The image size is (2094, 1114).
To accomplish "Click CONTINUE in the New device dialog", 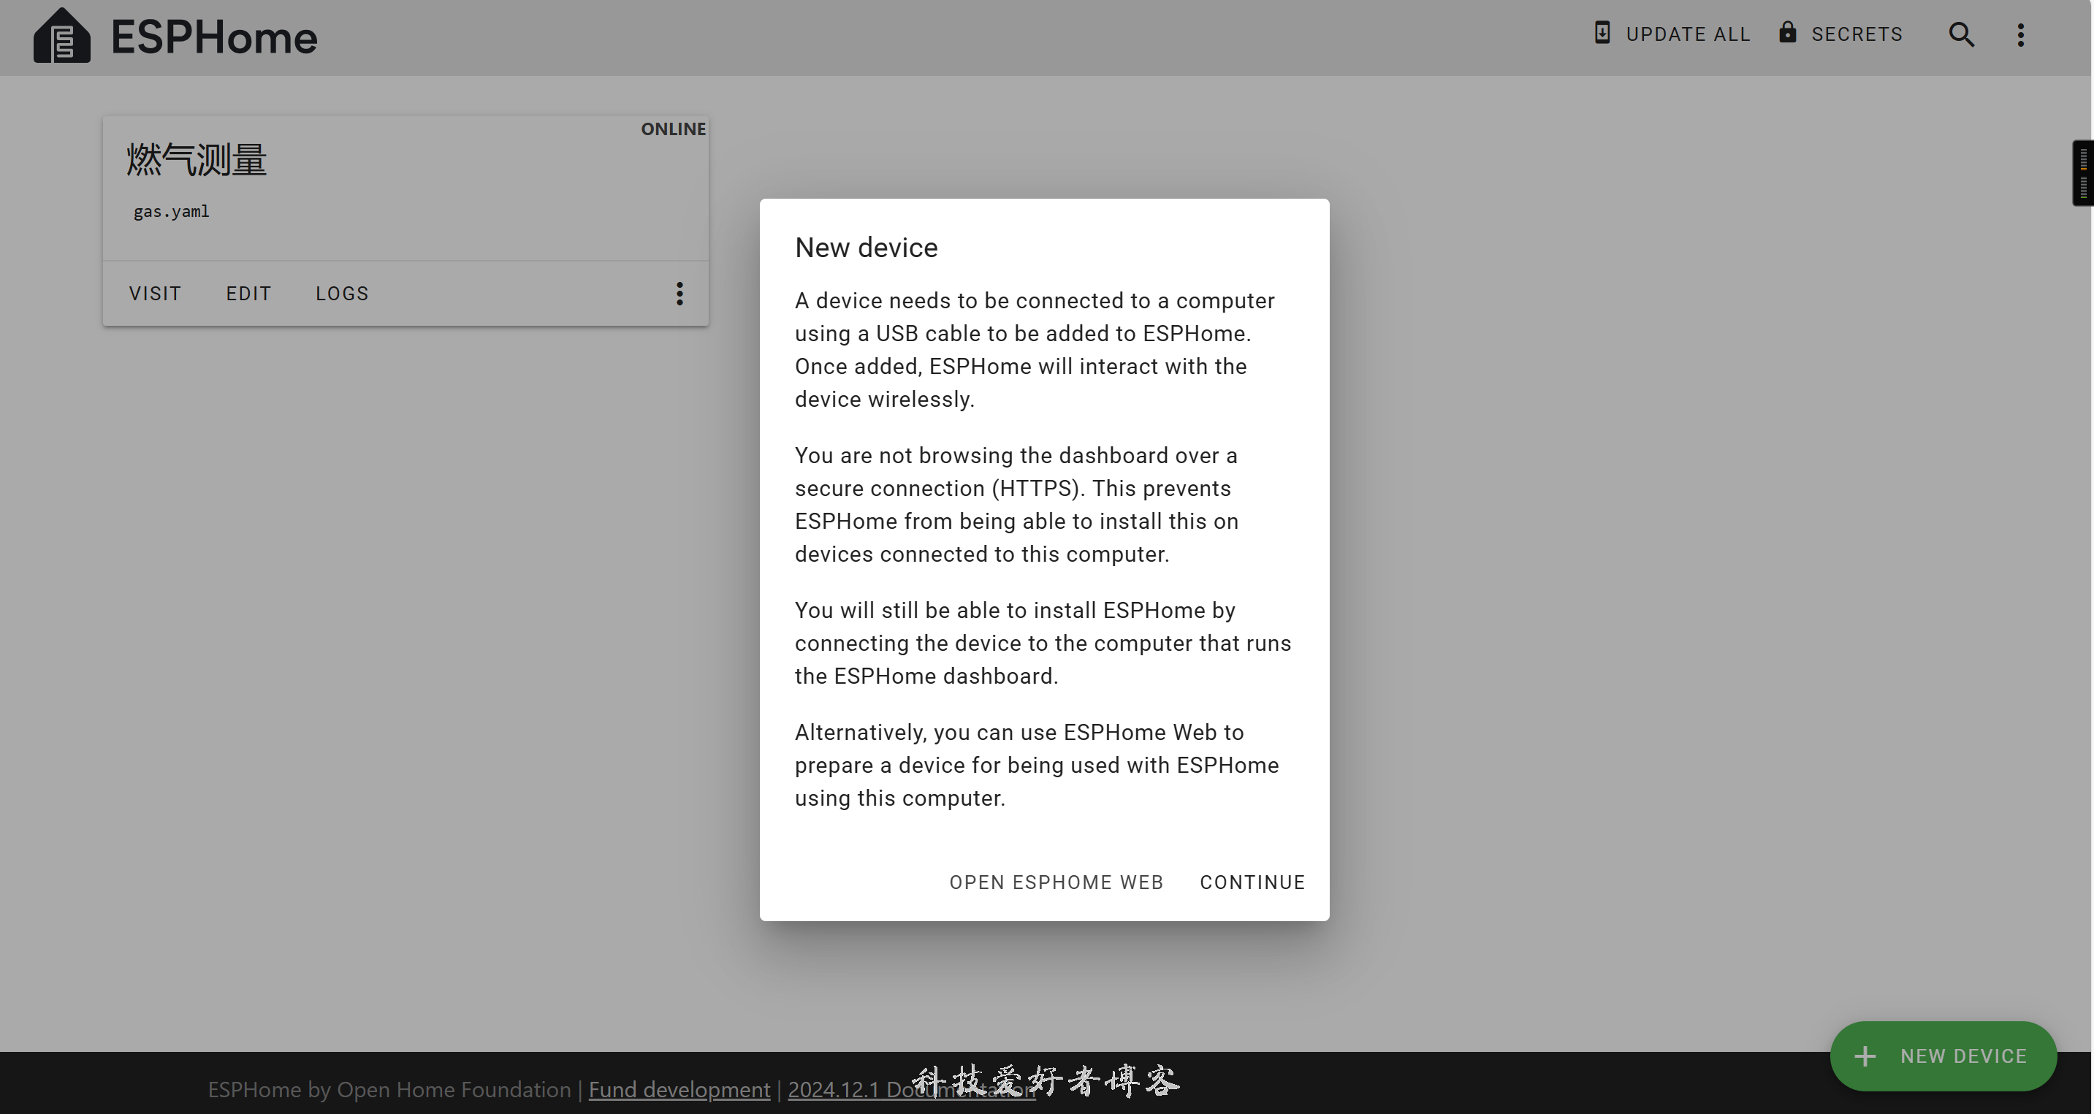I will 1252,882.
